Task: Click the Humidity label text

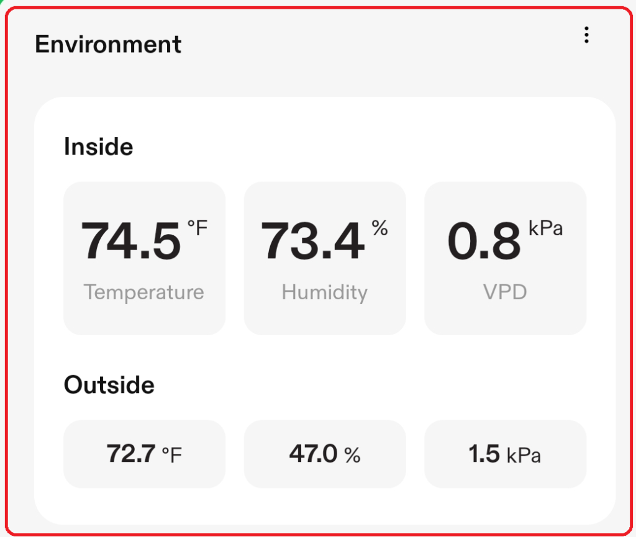Action: click(325, 292)
